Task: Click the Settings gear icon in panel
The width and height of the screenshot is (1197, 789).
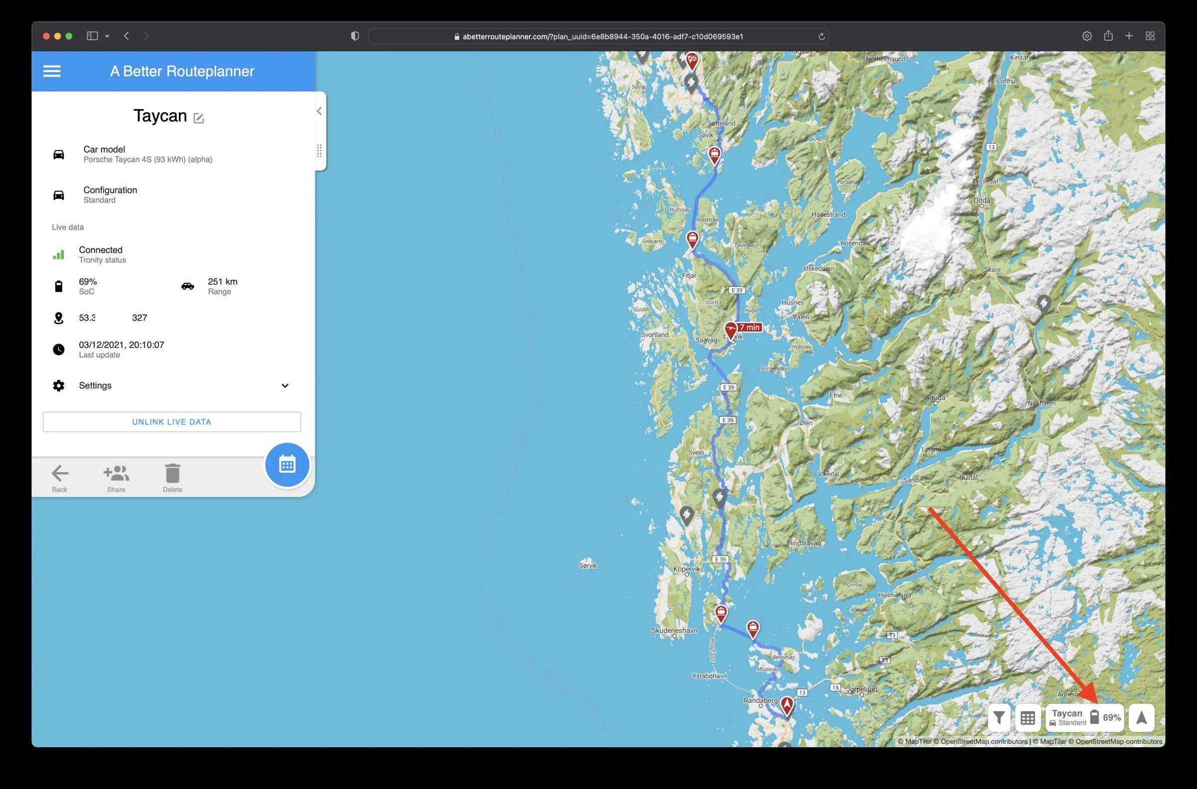Action: (58, 386)
